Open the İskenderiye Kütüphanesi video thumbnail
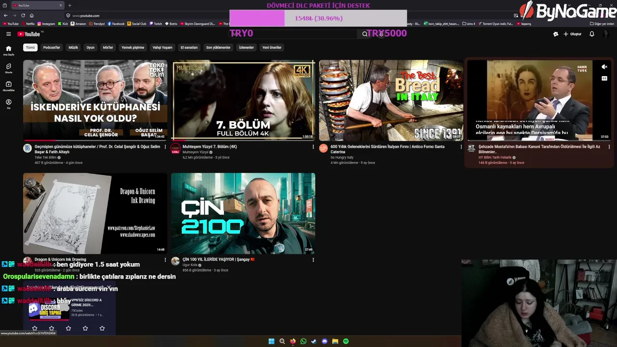 (95, 100)
